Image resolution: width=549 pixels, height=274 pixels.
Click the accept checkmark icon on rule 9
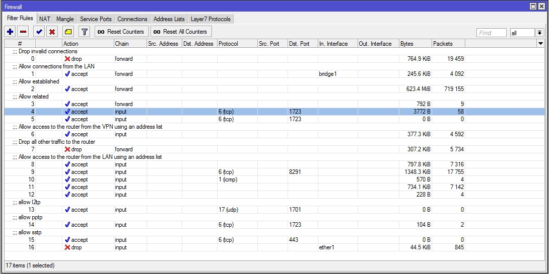pos(67,172)
